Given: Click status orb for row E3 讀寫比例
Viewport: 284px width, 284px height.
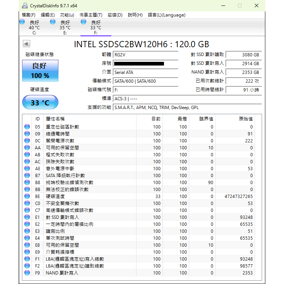Looking at the screenshot, I should 27,231.
